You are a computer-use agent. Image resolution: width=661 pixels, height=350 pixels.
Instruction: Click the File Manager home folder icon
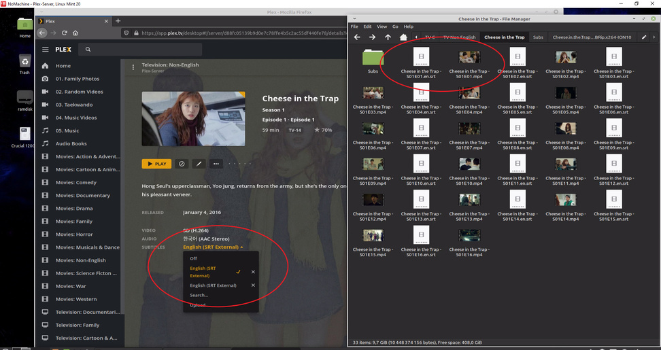click(x=403, y=37)
